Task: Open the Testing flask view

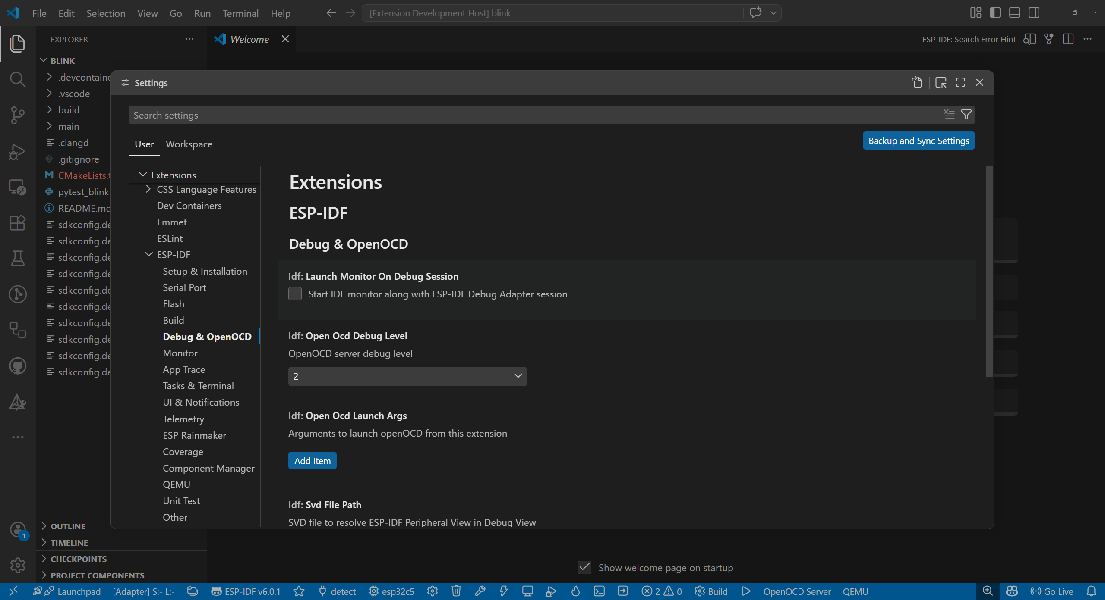Action: click(x=17, y=259)
